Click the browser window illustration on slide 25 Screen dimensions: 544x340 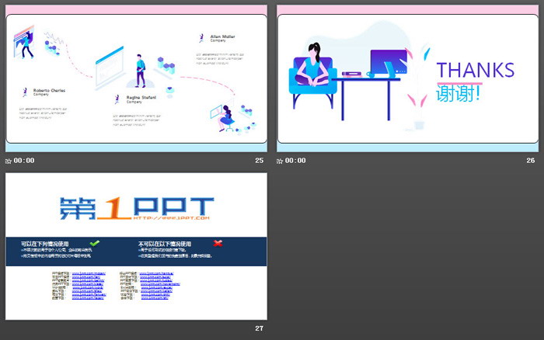(x=109, y=65)
